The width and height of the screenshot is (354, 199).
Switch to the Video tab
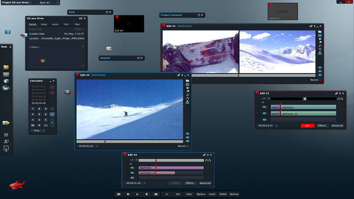[44, 25]
